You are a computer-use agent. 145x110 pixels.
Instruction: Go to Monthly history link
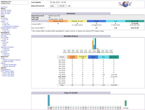6,10
